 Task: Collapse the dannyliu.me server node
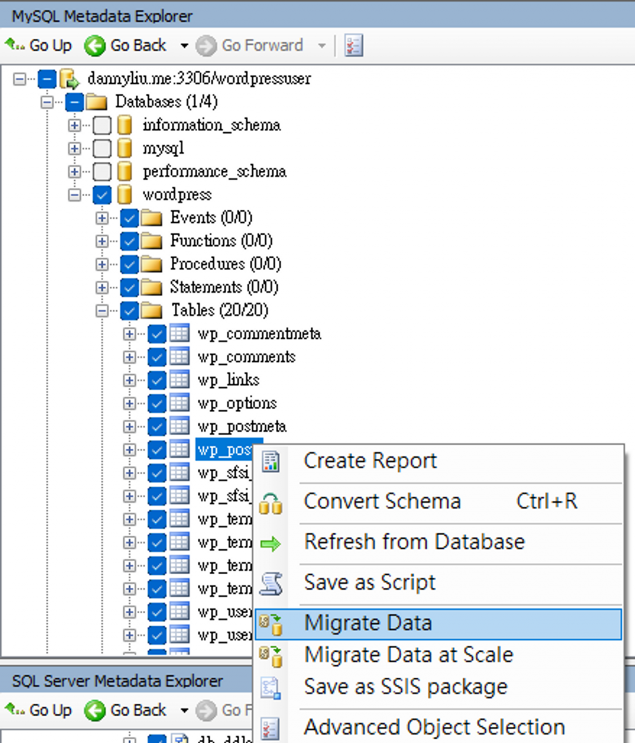click(x=19, y=79)
